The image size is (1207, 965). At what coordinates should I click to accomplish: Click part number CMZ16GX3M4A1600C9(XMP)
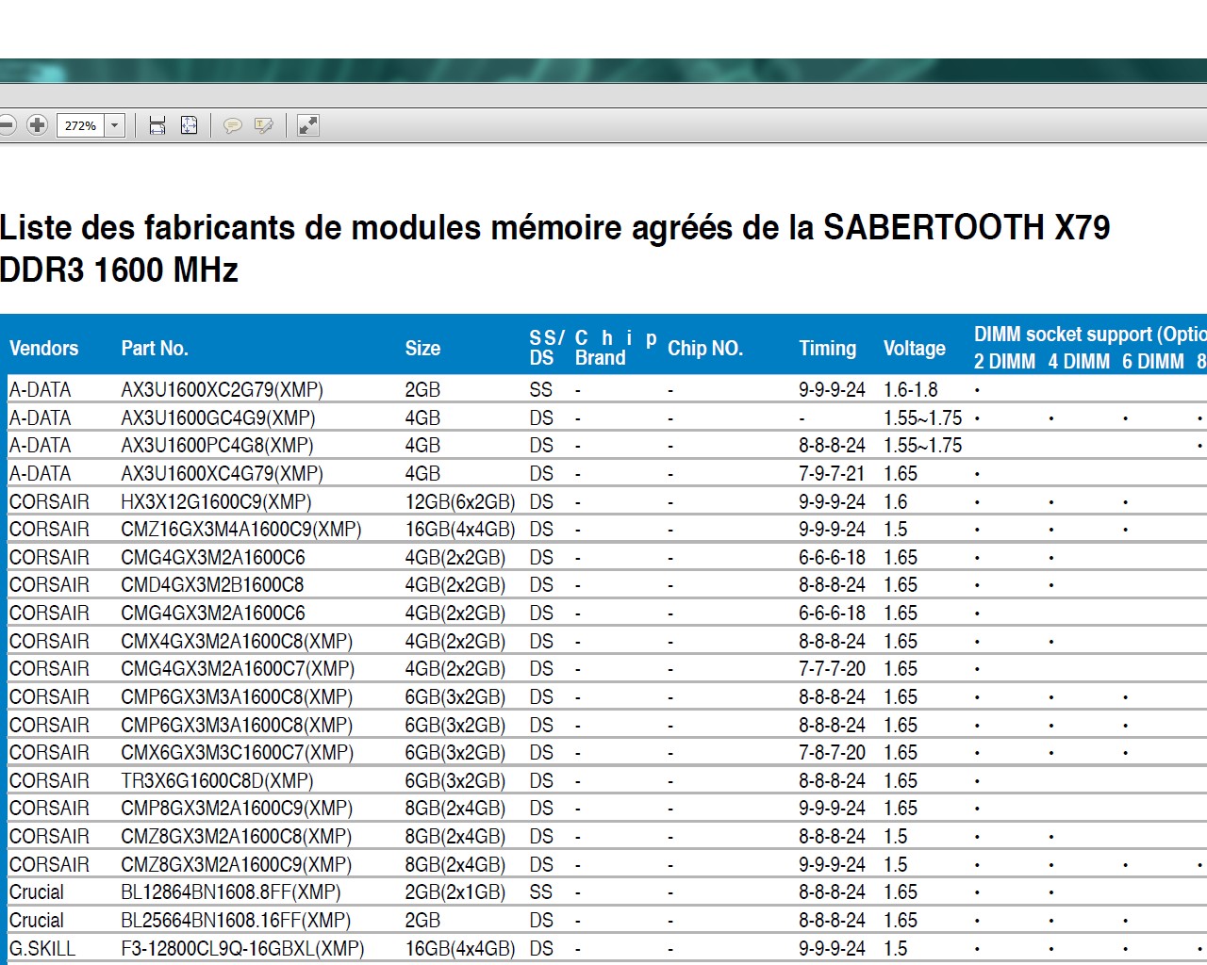241,529
